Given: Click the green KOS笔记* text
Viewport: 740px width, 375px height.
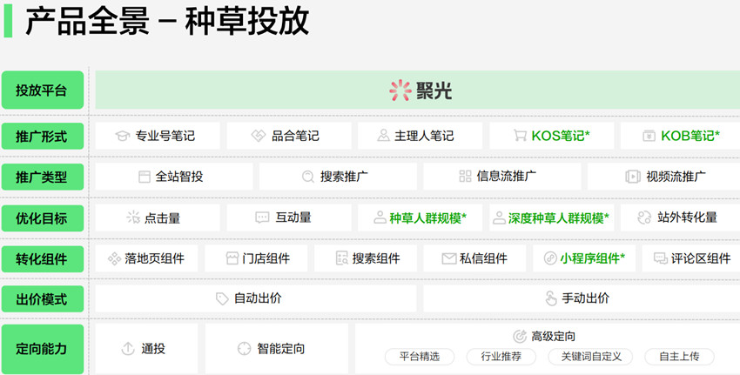Looking at the screenshot, I should click(561, 136).
